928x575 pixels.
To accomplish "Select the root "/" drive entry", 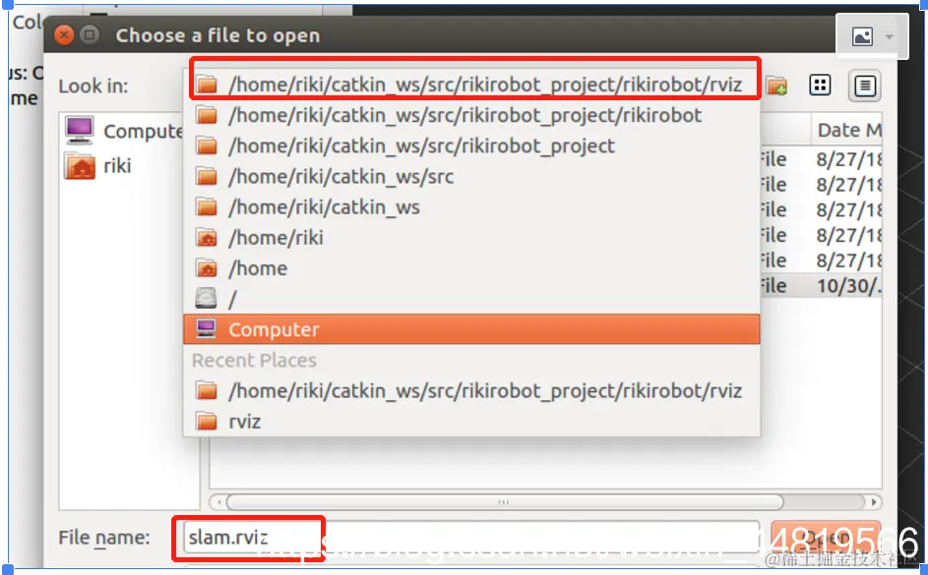I will 471,299.
